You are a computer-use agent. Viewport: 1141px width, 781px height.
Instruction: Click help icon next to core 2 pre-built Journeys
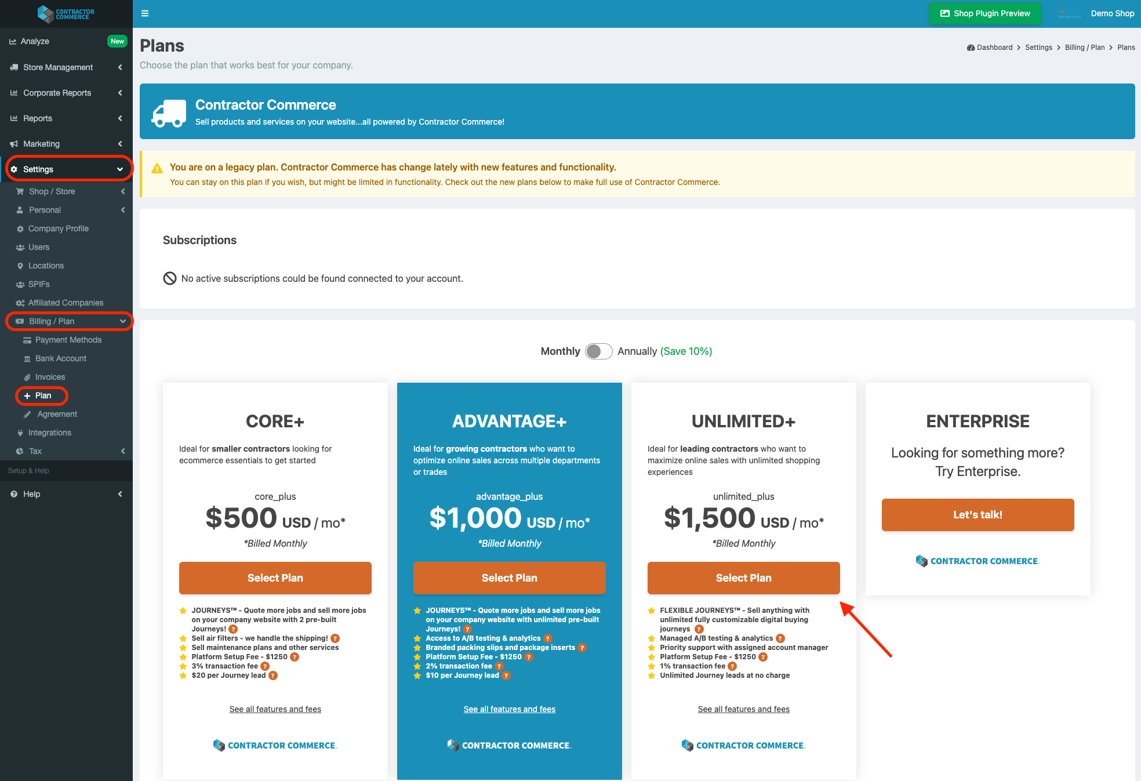click(233, 629)
